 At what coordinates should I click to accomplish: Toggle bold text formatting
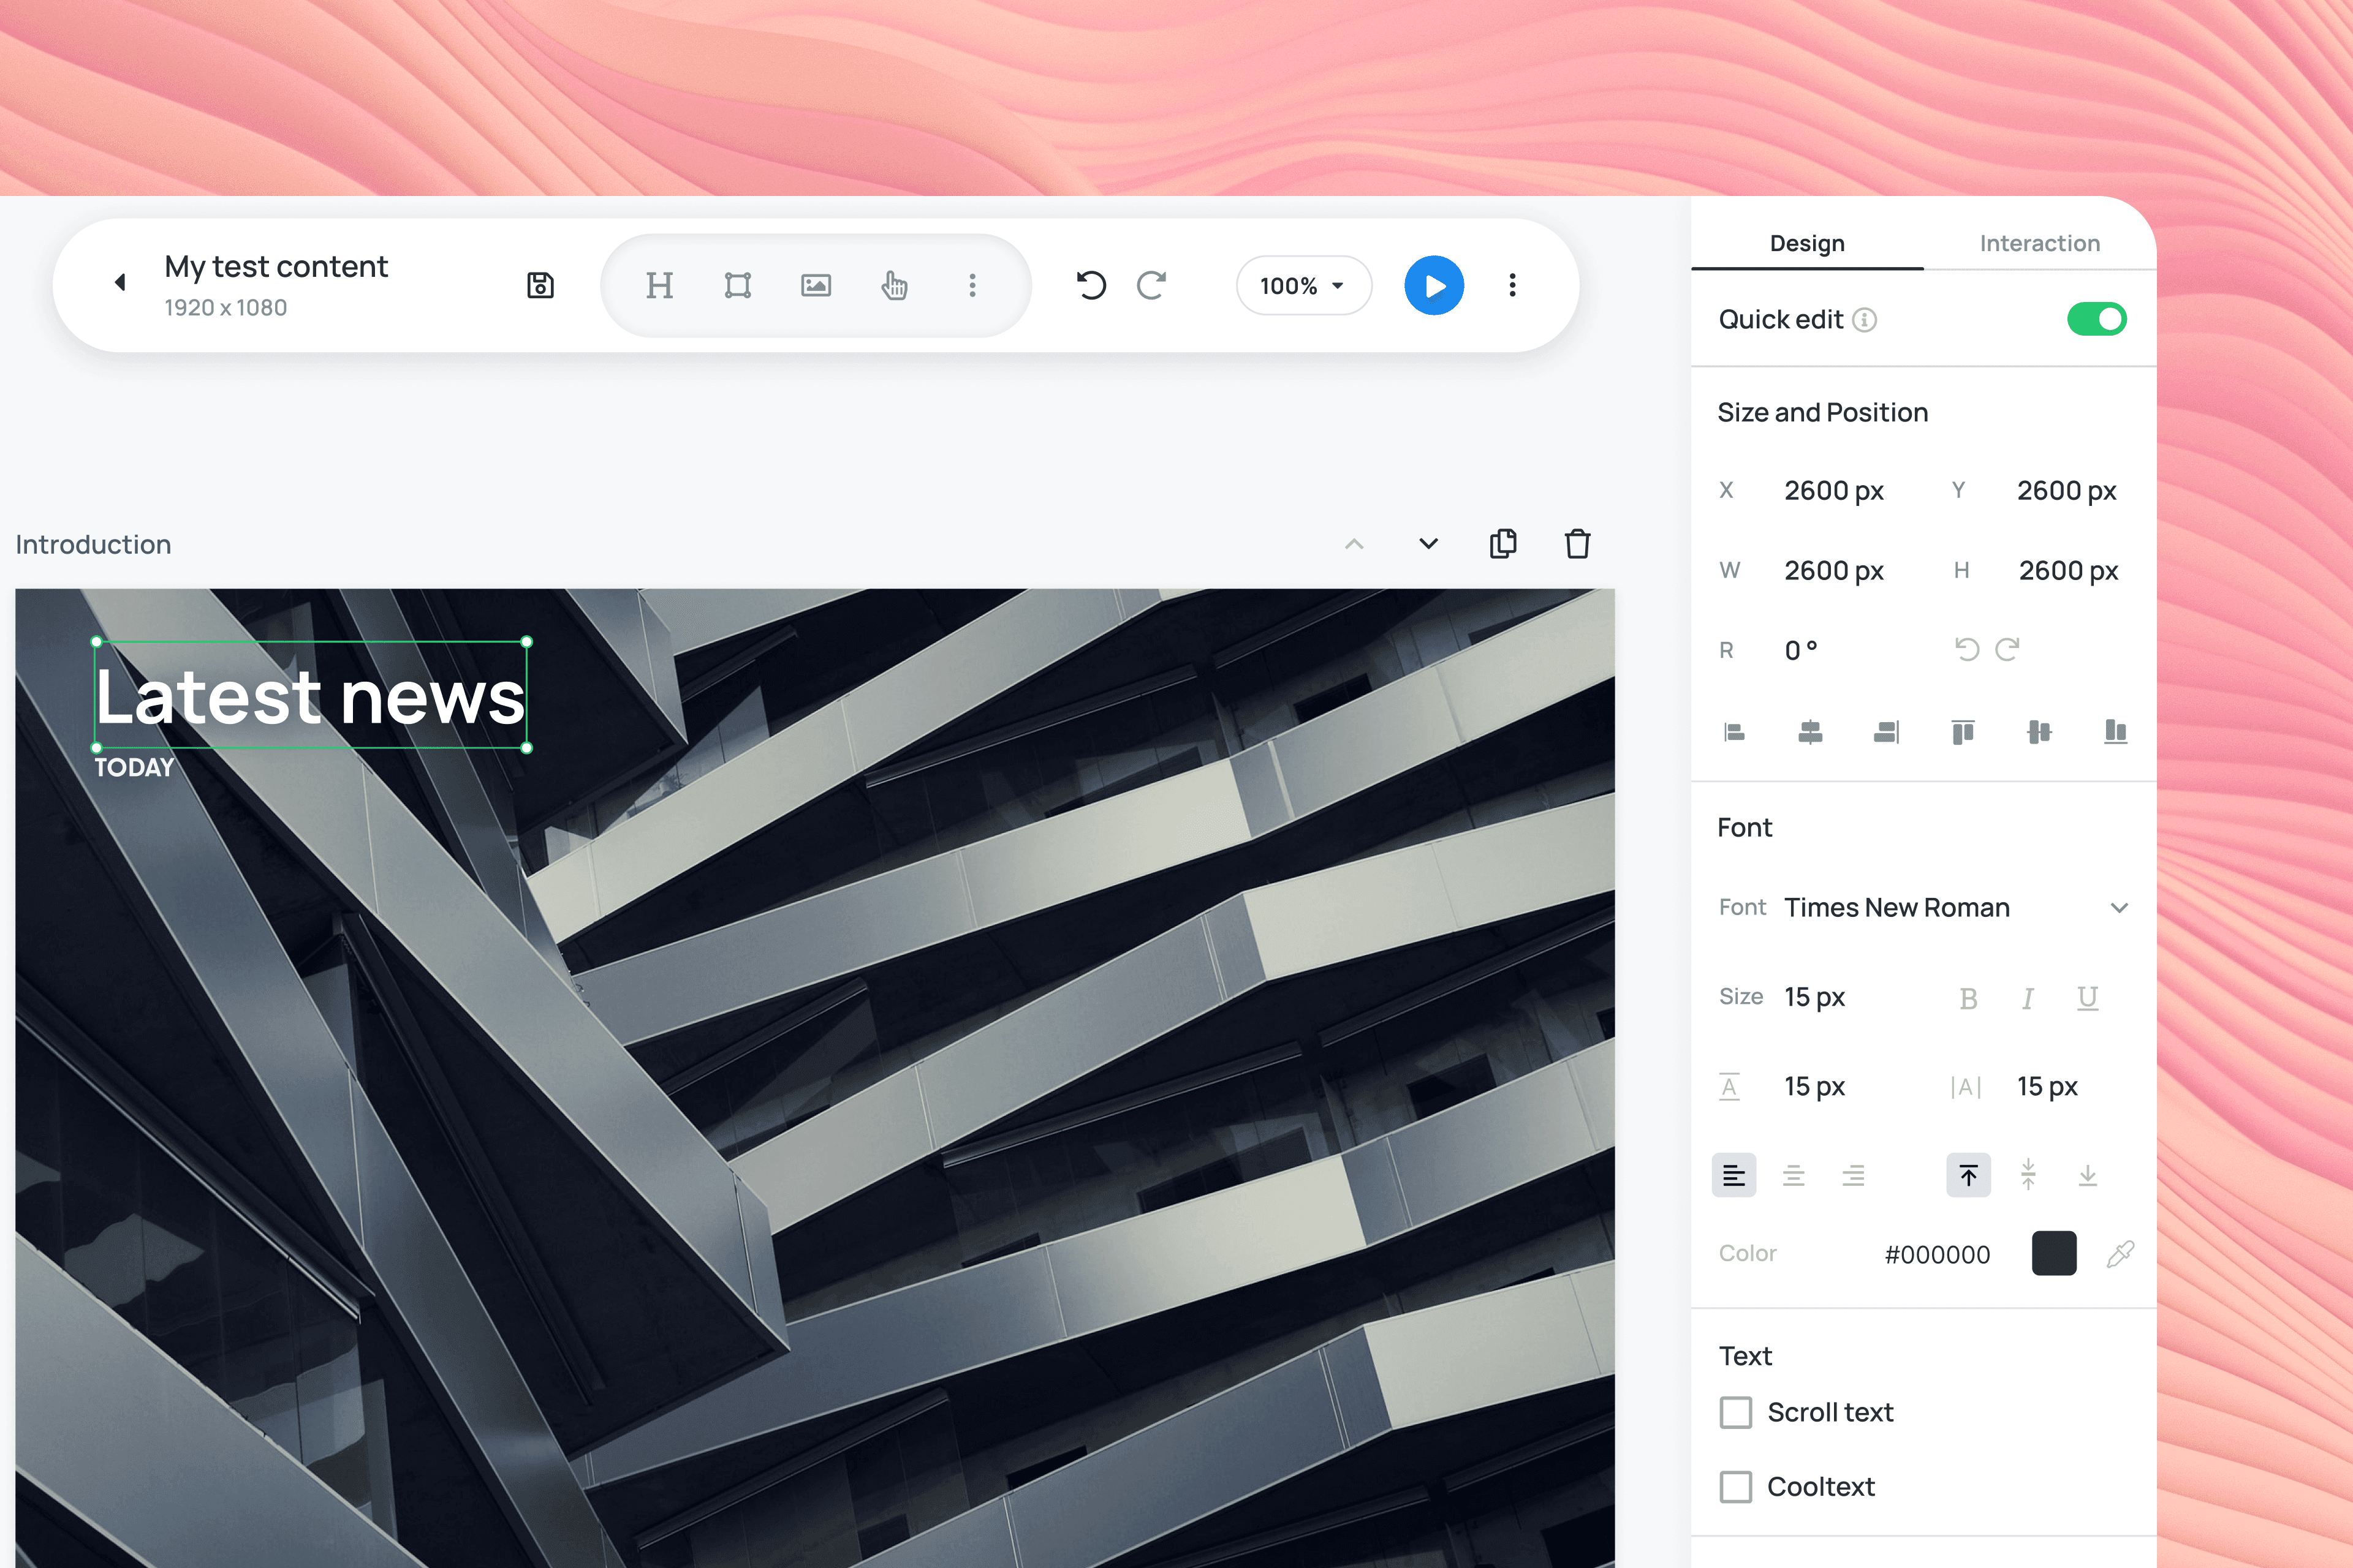pyautogui.click(x=1968, y=998)
